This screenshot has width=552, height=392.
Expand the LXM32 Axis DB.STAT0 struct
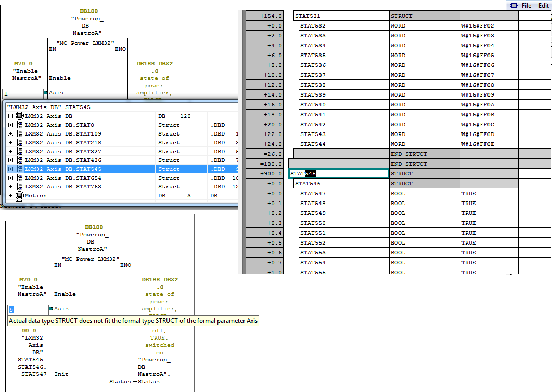tap(10, 125)
